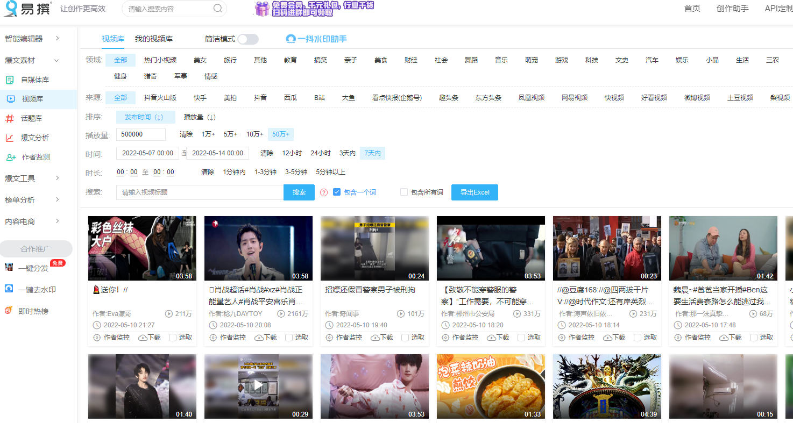Click 清除 next to the 播放量 filter

click(x=186, y=134)
